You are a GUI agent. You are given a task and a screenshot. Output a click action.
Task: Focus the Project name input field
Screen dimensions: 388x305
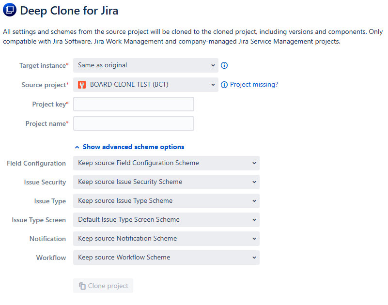click(134, 123)
